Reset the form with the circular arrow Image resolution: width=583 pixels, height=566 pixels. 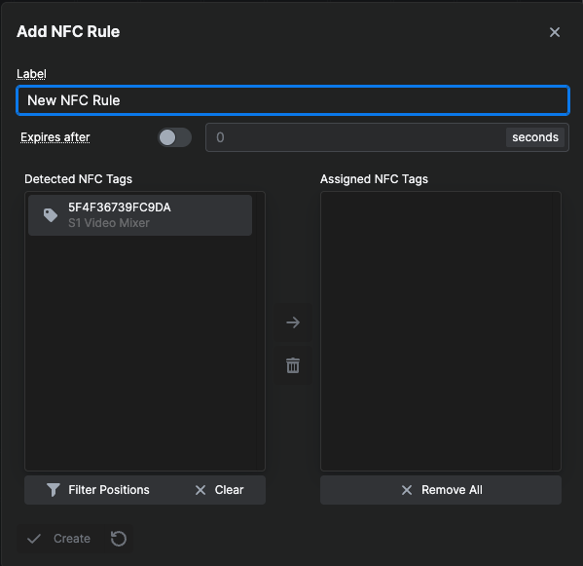[119, 539]
